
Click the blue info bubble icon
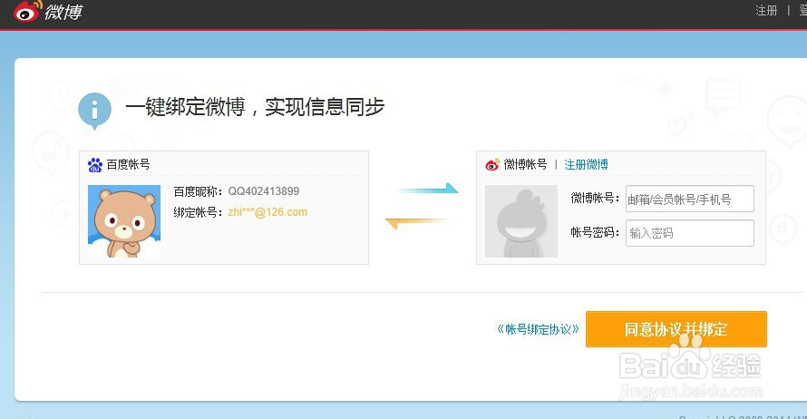tap(94, 111)
